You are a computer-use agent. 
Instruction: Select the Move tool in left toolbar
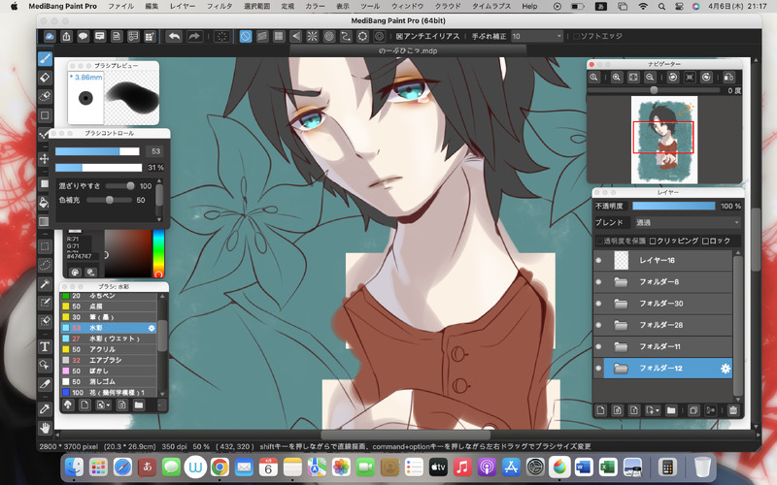coord(45,158)
